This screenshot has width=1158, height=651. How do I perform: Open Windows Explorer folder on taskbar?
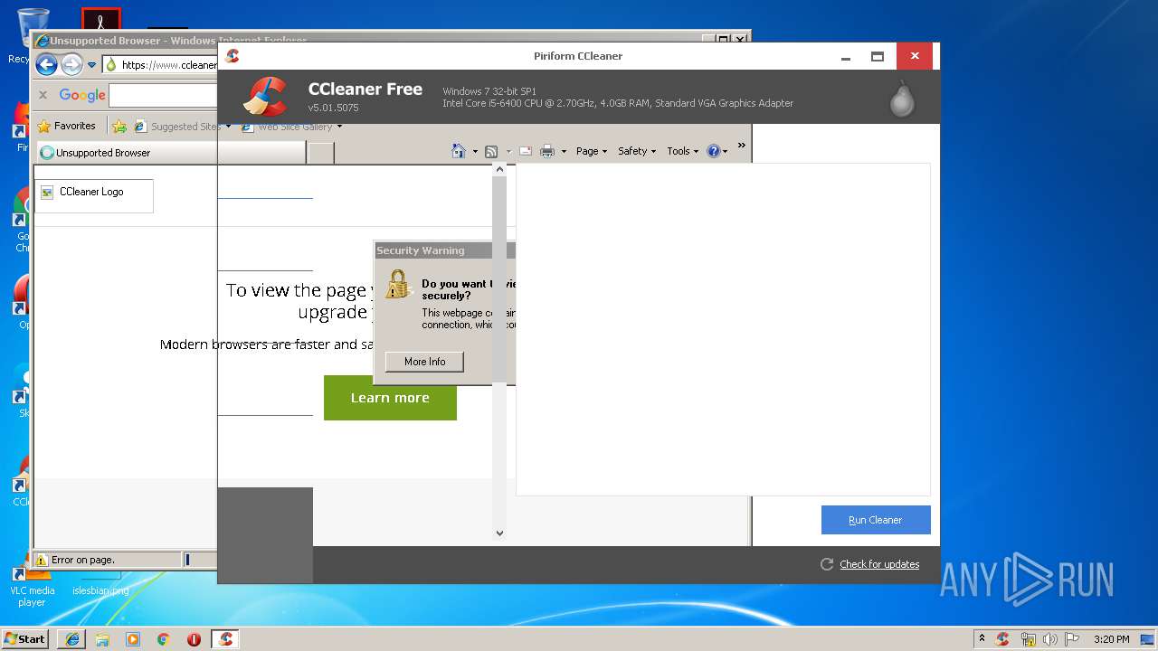point(102,639)
